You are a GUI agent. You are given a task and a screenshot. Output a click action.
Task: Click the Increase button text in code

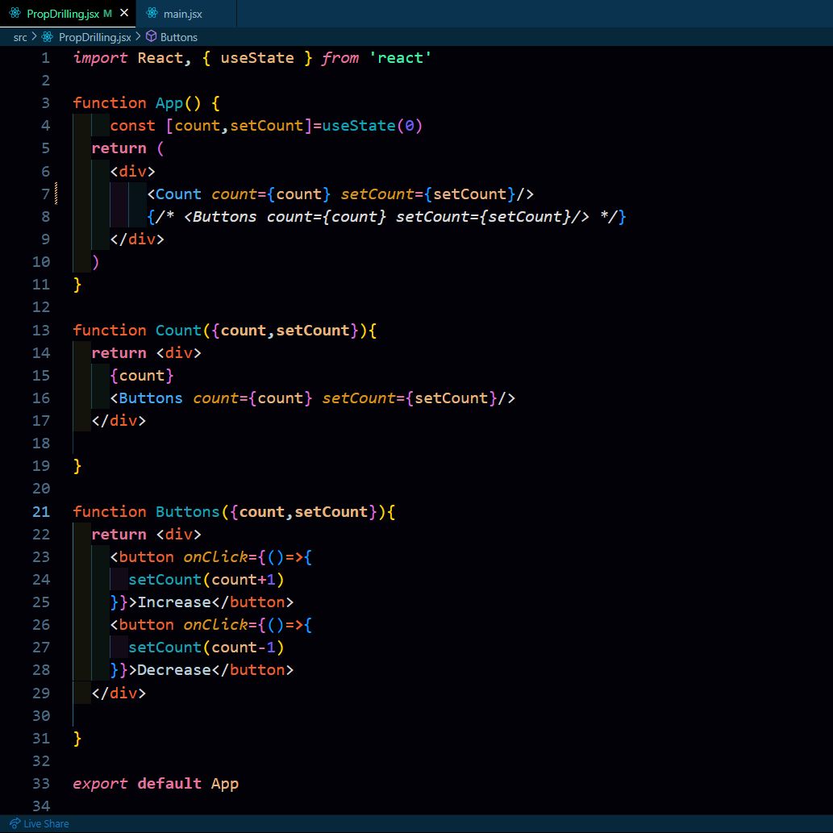tap(173, 602)
